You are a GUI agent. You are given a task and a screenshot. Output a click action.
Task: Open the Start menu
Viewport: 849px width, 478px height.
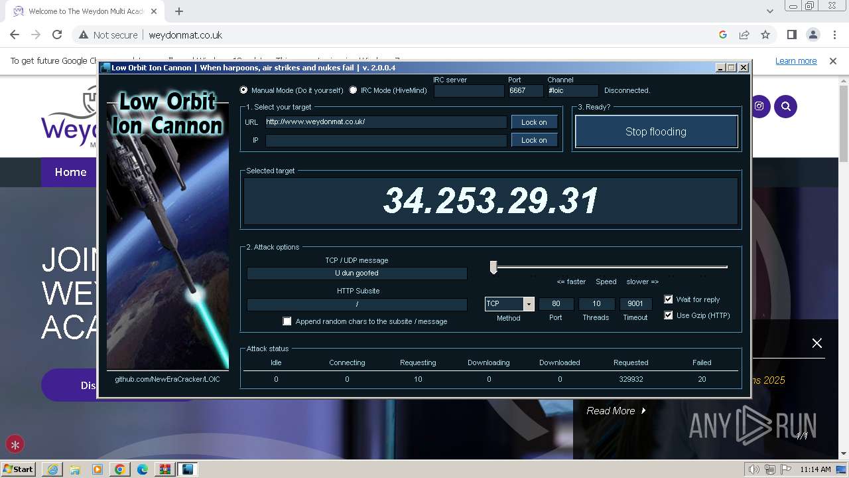(19, 469)
